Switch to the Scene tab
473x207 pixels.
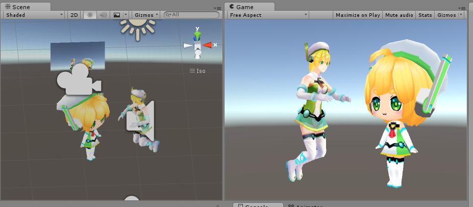pos(26,7)
